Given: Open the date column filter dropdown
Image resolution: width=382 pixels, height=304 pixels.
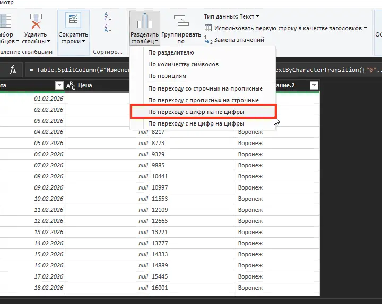Looking at the screenshot, I should [59, 85].
